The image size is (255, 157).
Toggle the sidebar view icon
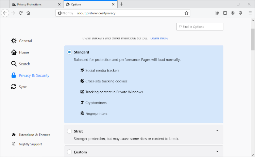click(x=225, y=13)
